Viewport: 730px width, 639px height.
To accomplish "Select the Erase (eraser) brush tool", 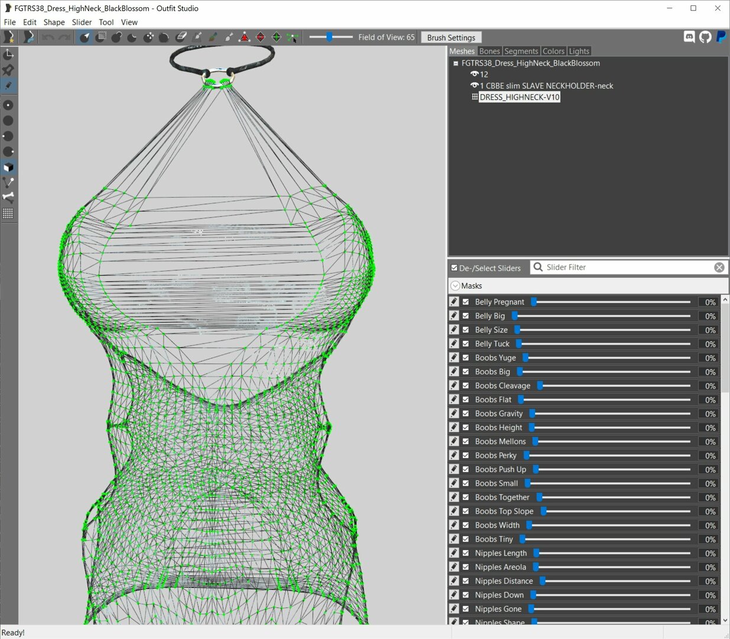I will point(181,37).
